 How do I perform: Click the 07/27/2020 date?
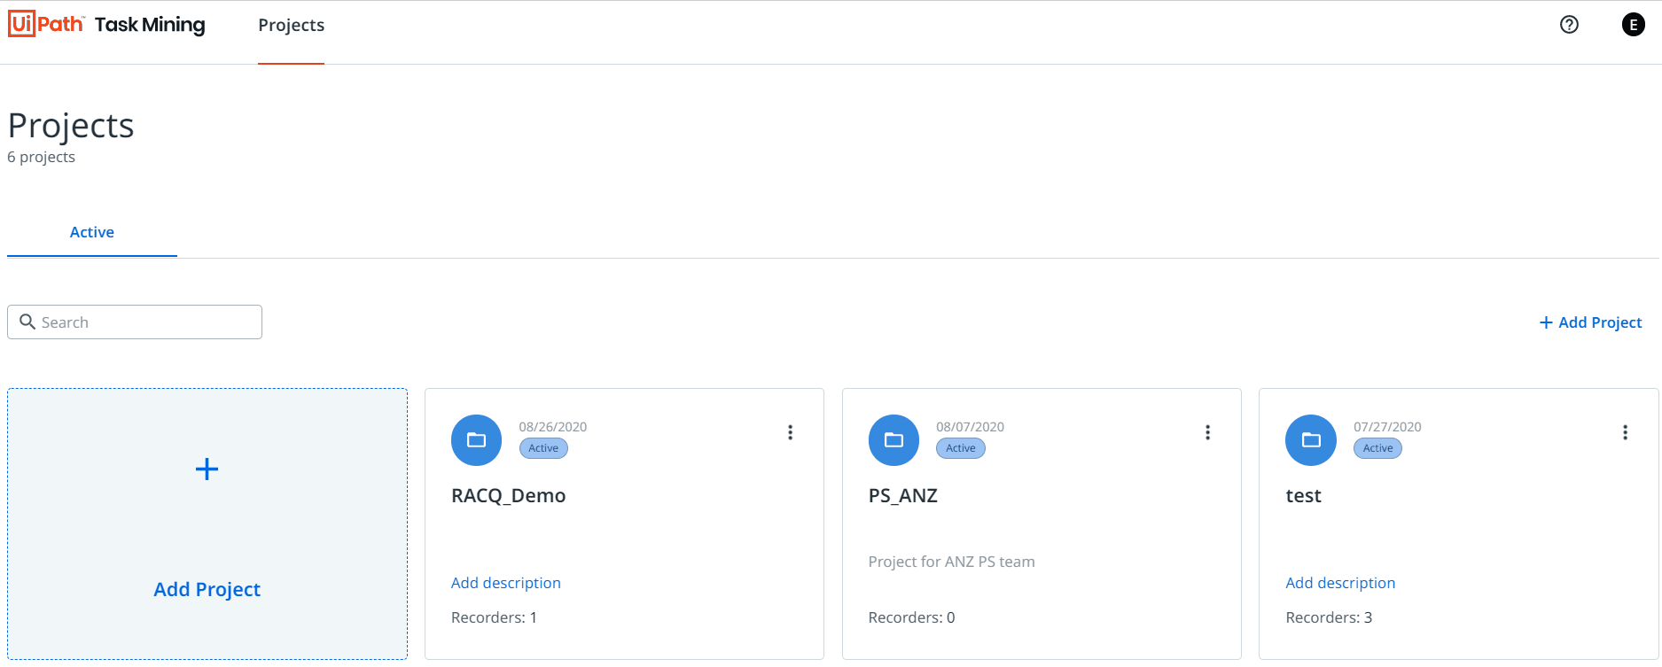[x=1387, y=427]
